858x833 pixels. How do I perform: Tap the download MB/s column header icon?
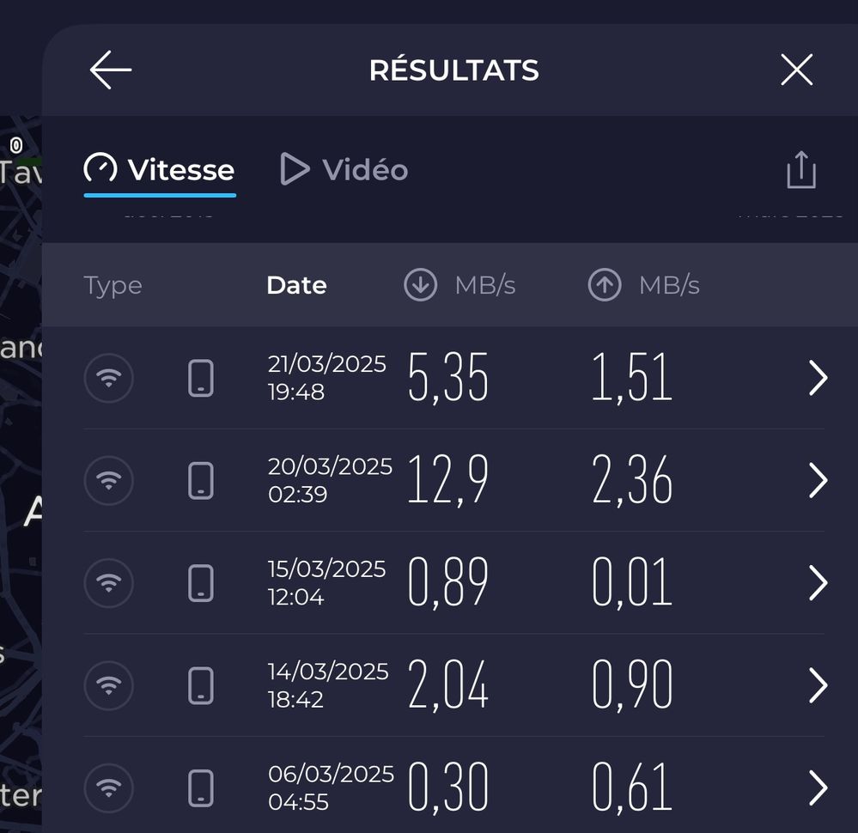(421, 285)
